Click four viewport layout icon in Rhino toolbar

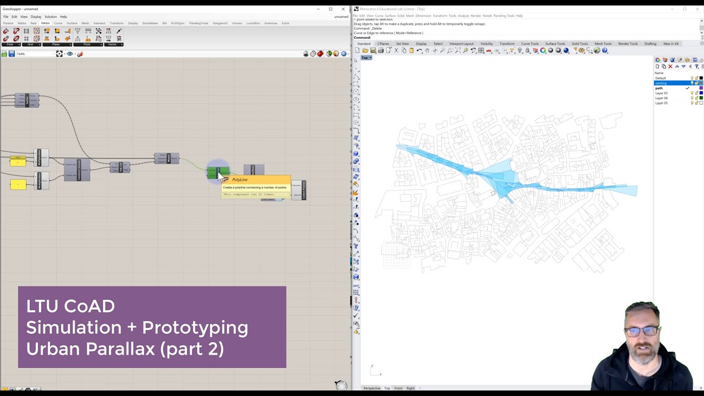point(481,51)
